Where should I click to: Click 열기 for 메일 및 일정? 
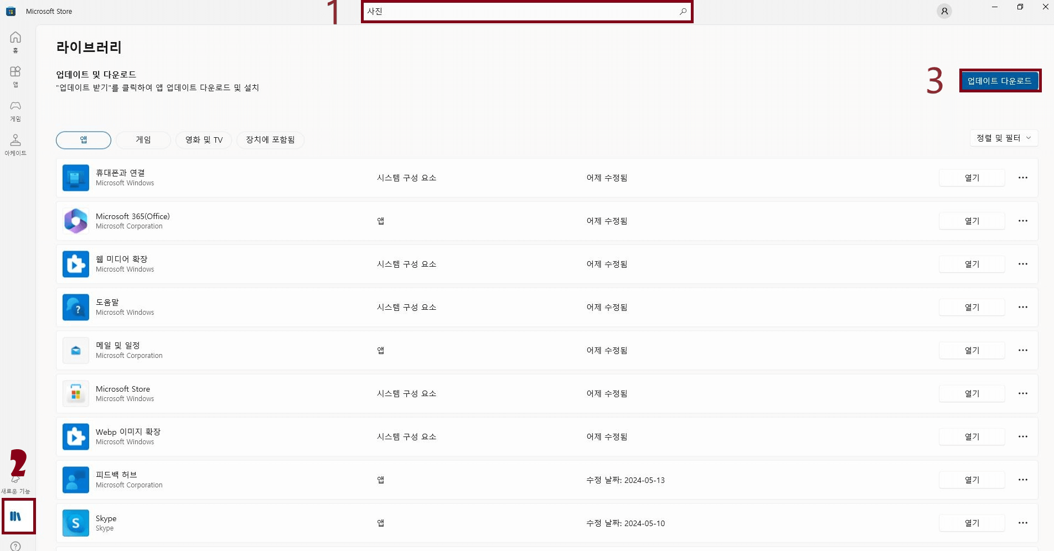click(972, 350)
